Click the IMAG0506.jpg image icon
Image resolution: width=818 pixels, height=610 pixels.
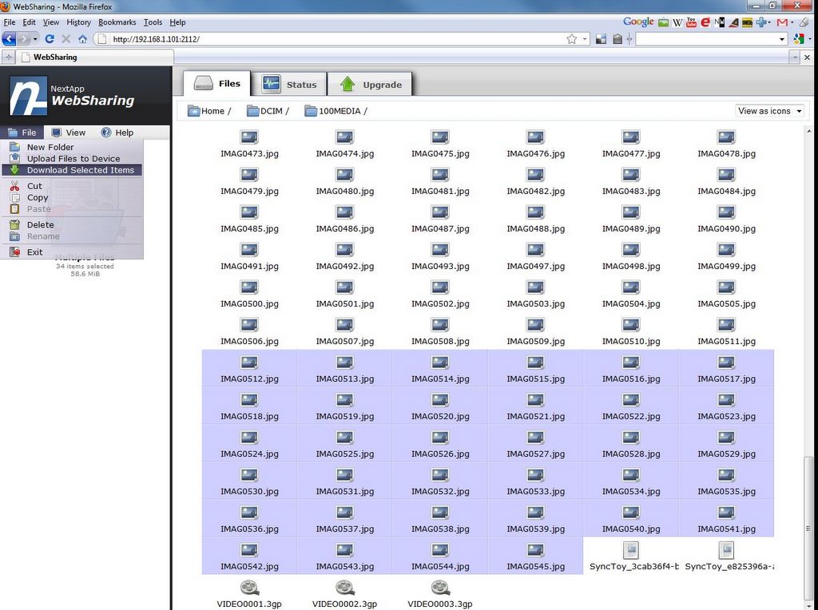pyautogui.click(x=249, y=325)
